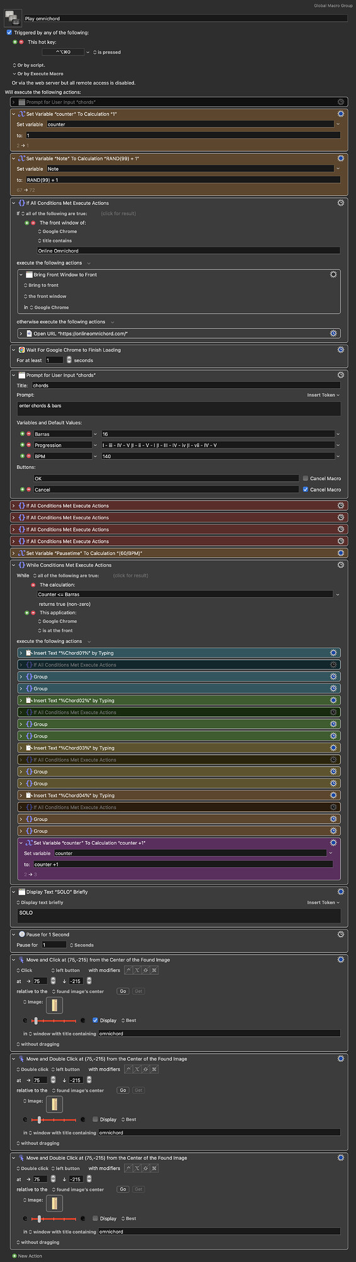Screen dimensions: 356x1262
Task: Open gear menu of Open URL onlineomnichord action
Action: tap(333, 333)
